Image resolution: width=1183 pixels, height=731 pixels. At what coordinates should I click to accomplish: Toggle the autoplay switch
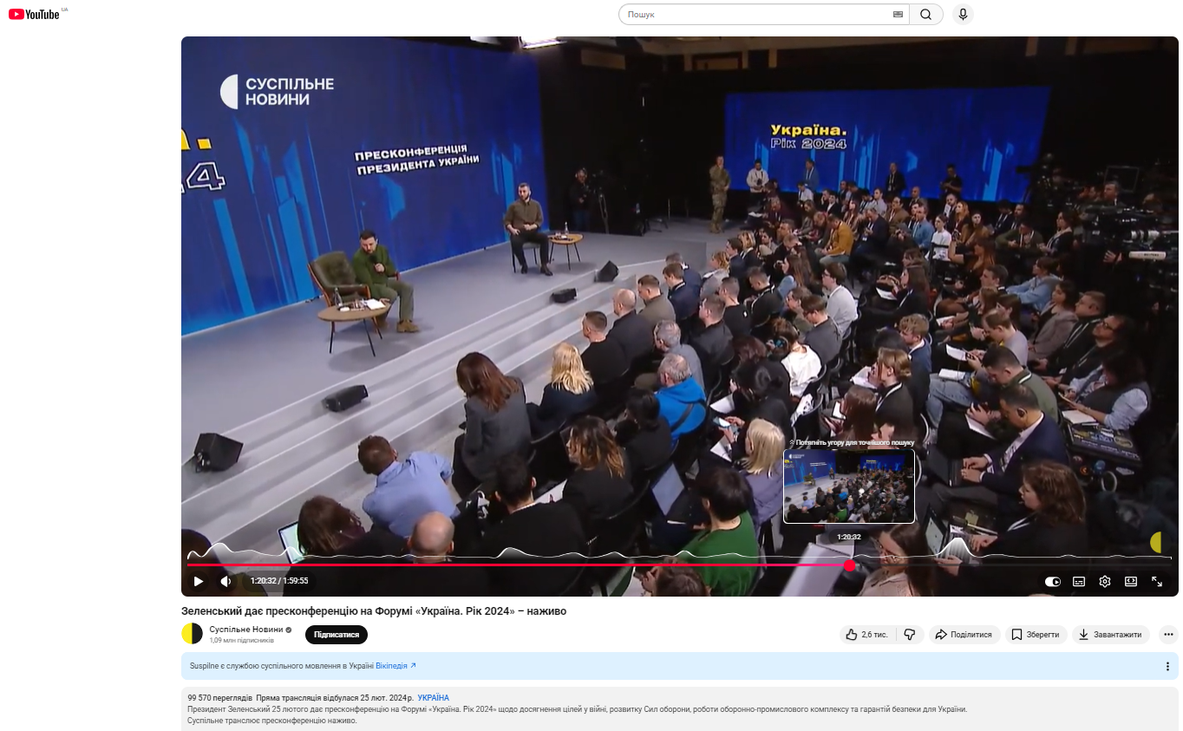pyautogui.click(x=1053, y=582)
